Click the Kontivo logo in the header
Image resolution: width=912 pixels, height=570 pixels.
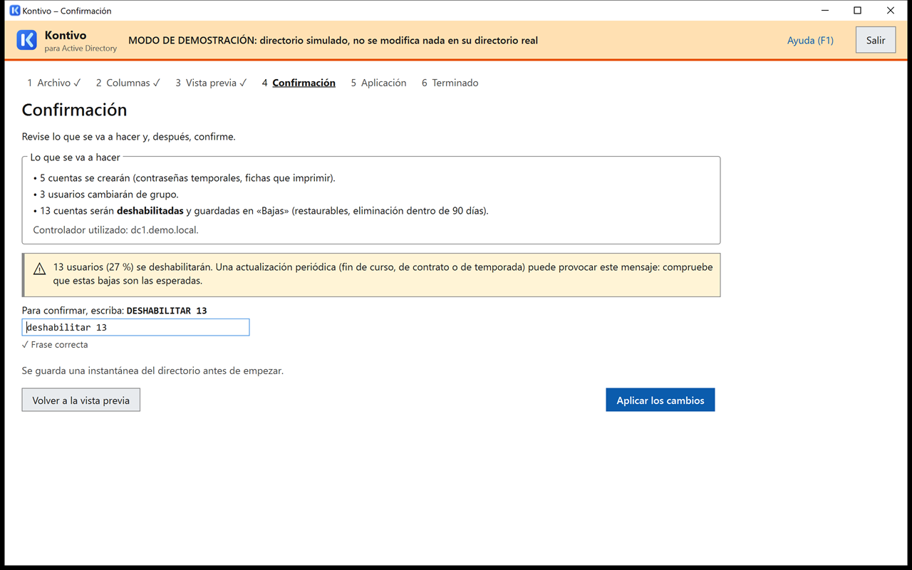click(x=27, y=40)
